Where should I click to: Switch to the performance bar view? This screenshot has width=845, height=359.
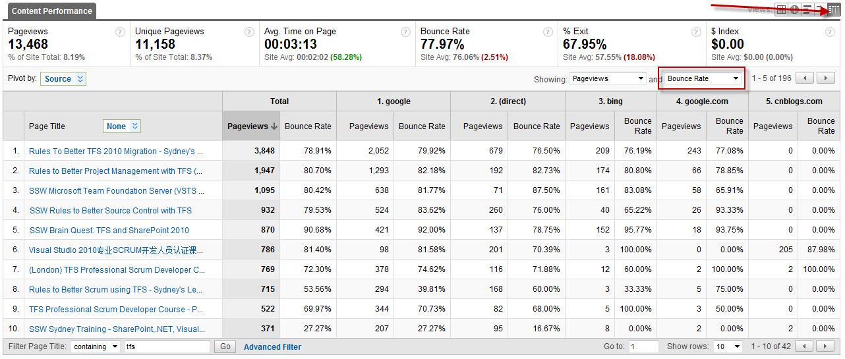coord(807,10)
